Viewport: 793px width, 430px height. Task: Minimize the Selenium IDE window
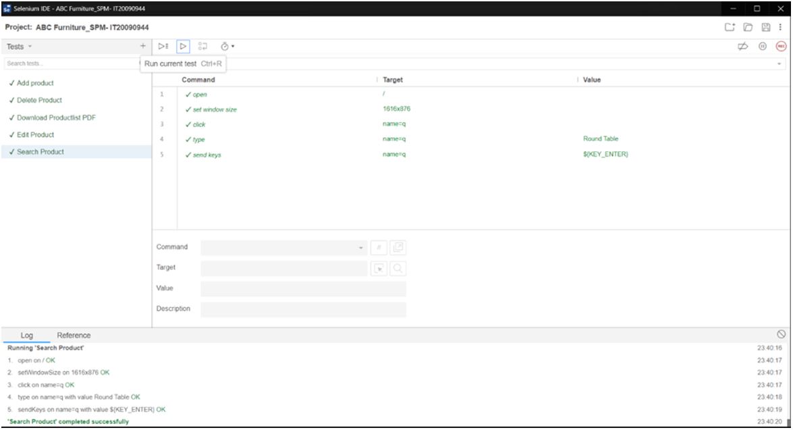pyautogui.click(x=733, y=9)
